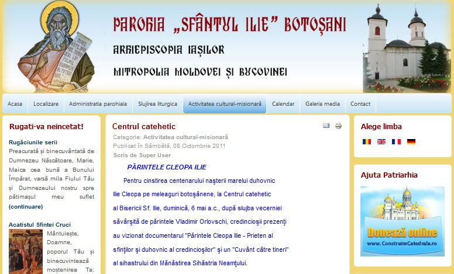Image resolution: width=454 pixels, height=274 pixels.
Task: Click the PĂRINTELE CLEOPA ILIE heading
Action: click(167, 167)
